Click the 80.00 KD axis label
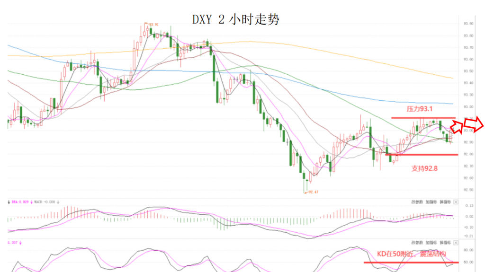485x272 pixels. [x=468, y=250]
